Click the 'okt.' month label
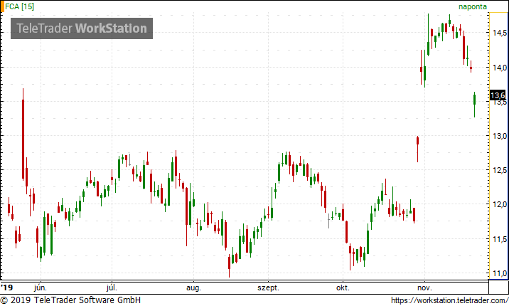Viewport: 509px width, 306px height. point(343,287)
